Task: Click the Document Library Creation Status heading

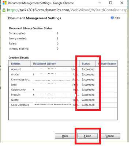Action: [x=30, y=28]
